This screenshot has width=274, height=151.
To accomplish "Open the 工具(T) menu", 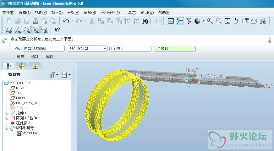I will click(x=130, y=13).
